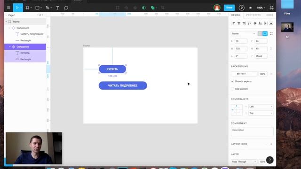Click the green Boolean Union icon
Screen dimensions: 301x169
point(152,8)
